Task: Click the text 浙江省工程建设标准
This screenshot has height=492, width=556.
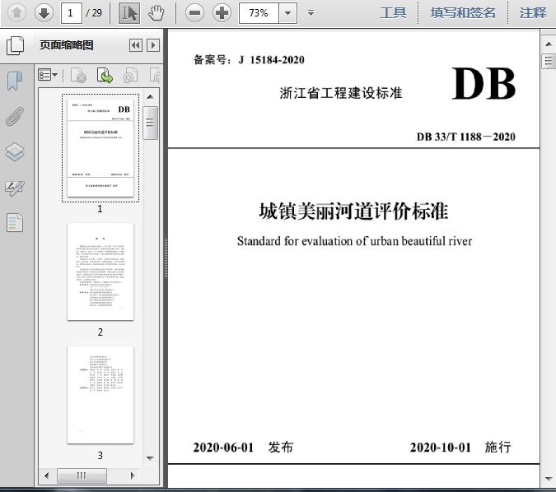Action: [x=341, y=93]
